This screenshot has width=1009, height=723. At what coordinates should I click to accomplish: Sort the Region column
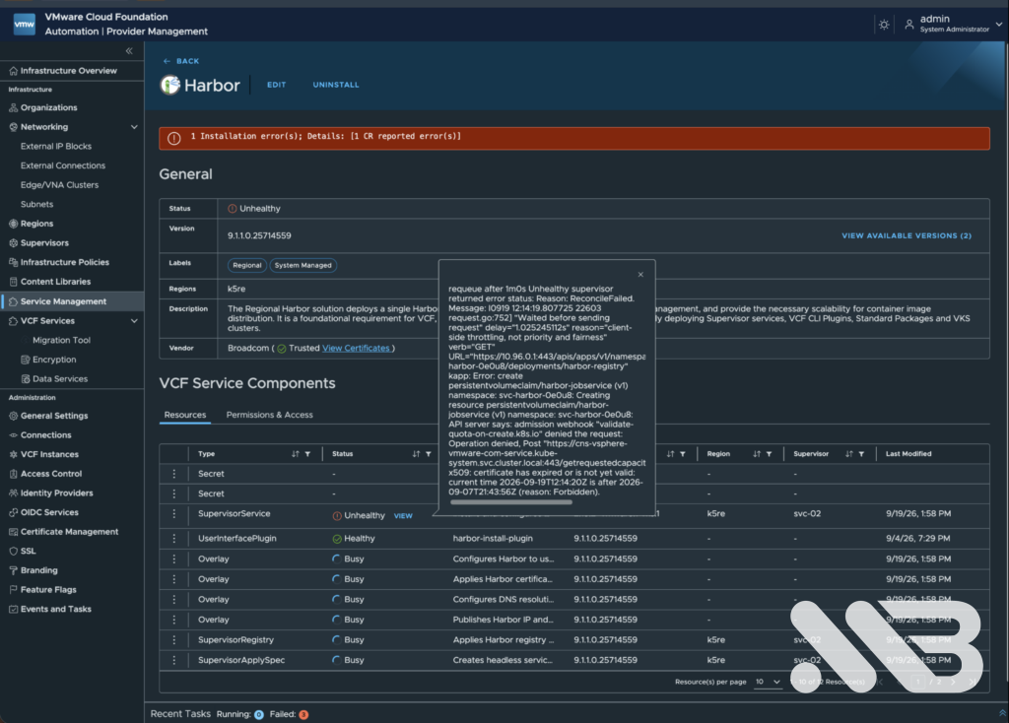pyautogui.click(x=757, y=454)
